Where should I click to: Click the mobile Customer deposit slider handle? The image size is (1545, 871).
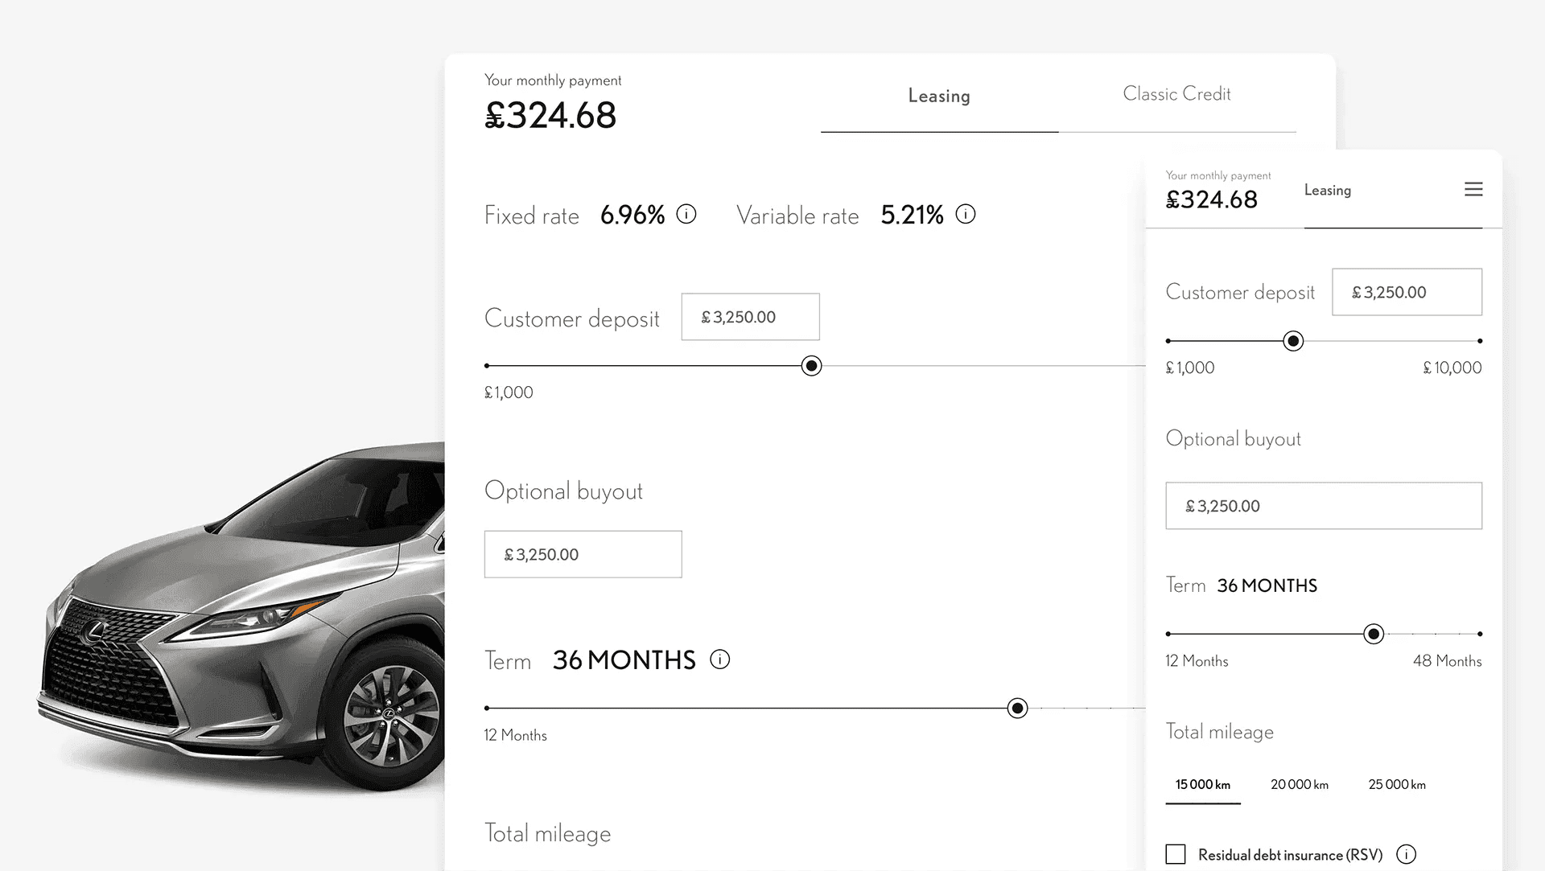[x=1293, y=341]
